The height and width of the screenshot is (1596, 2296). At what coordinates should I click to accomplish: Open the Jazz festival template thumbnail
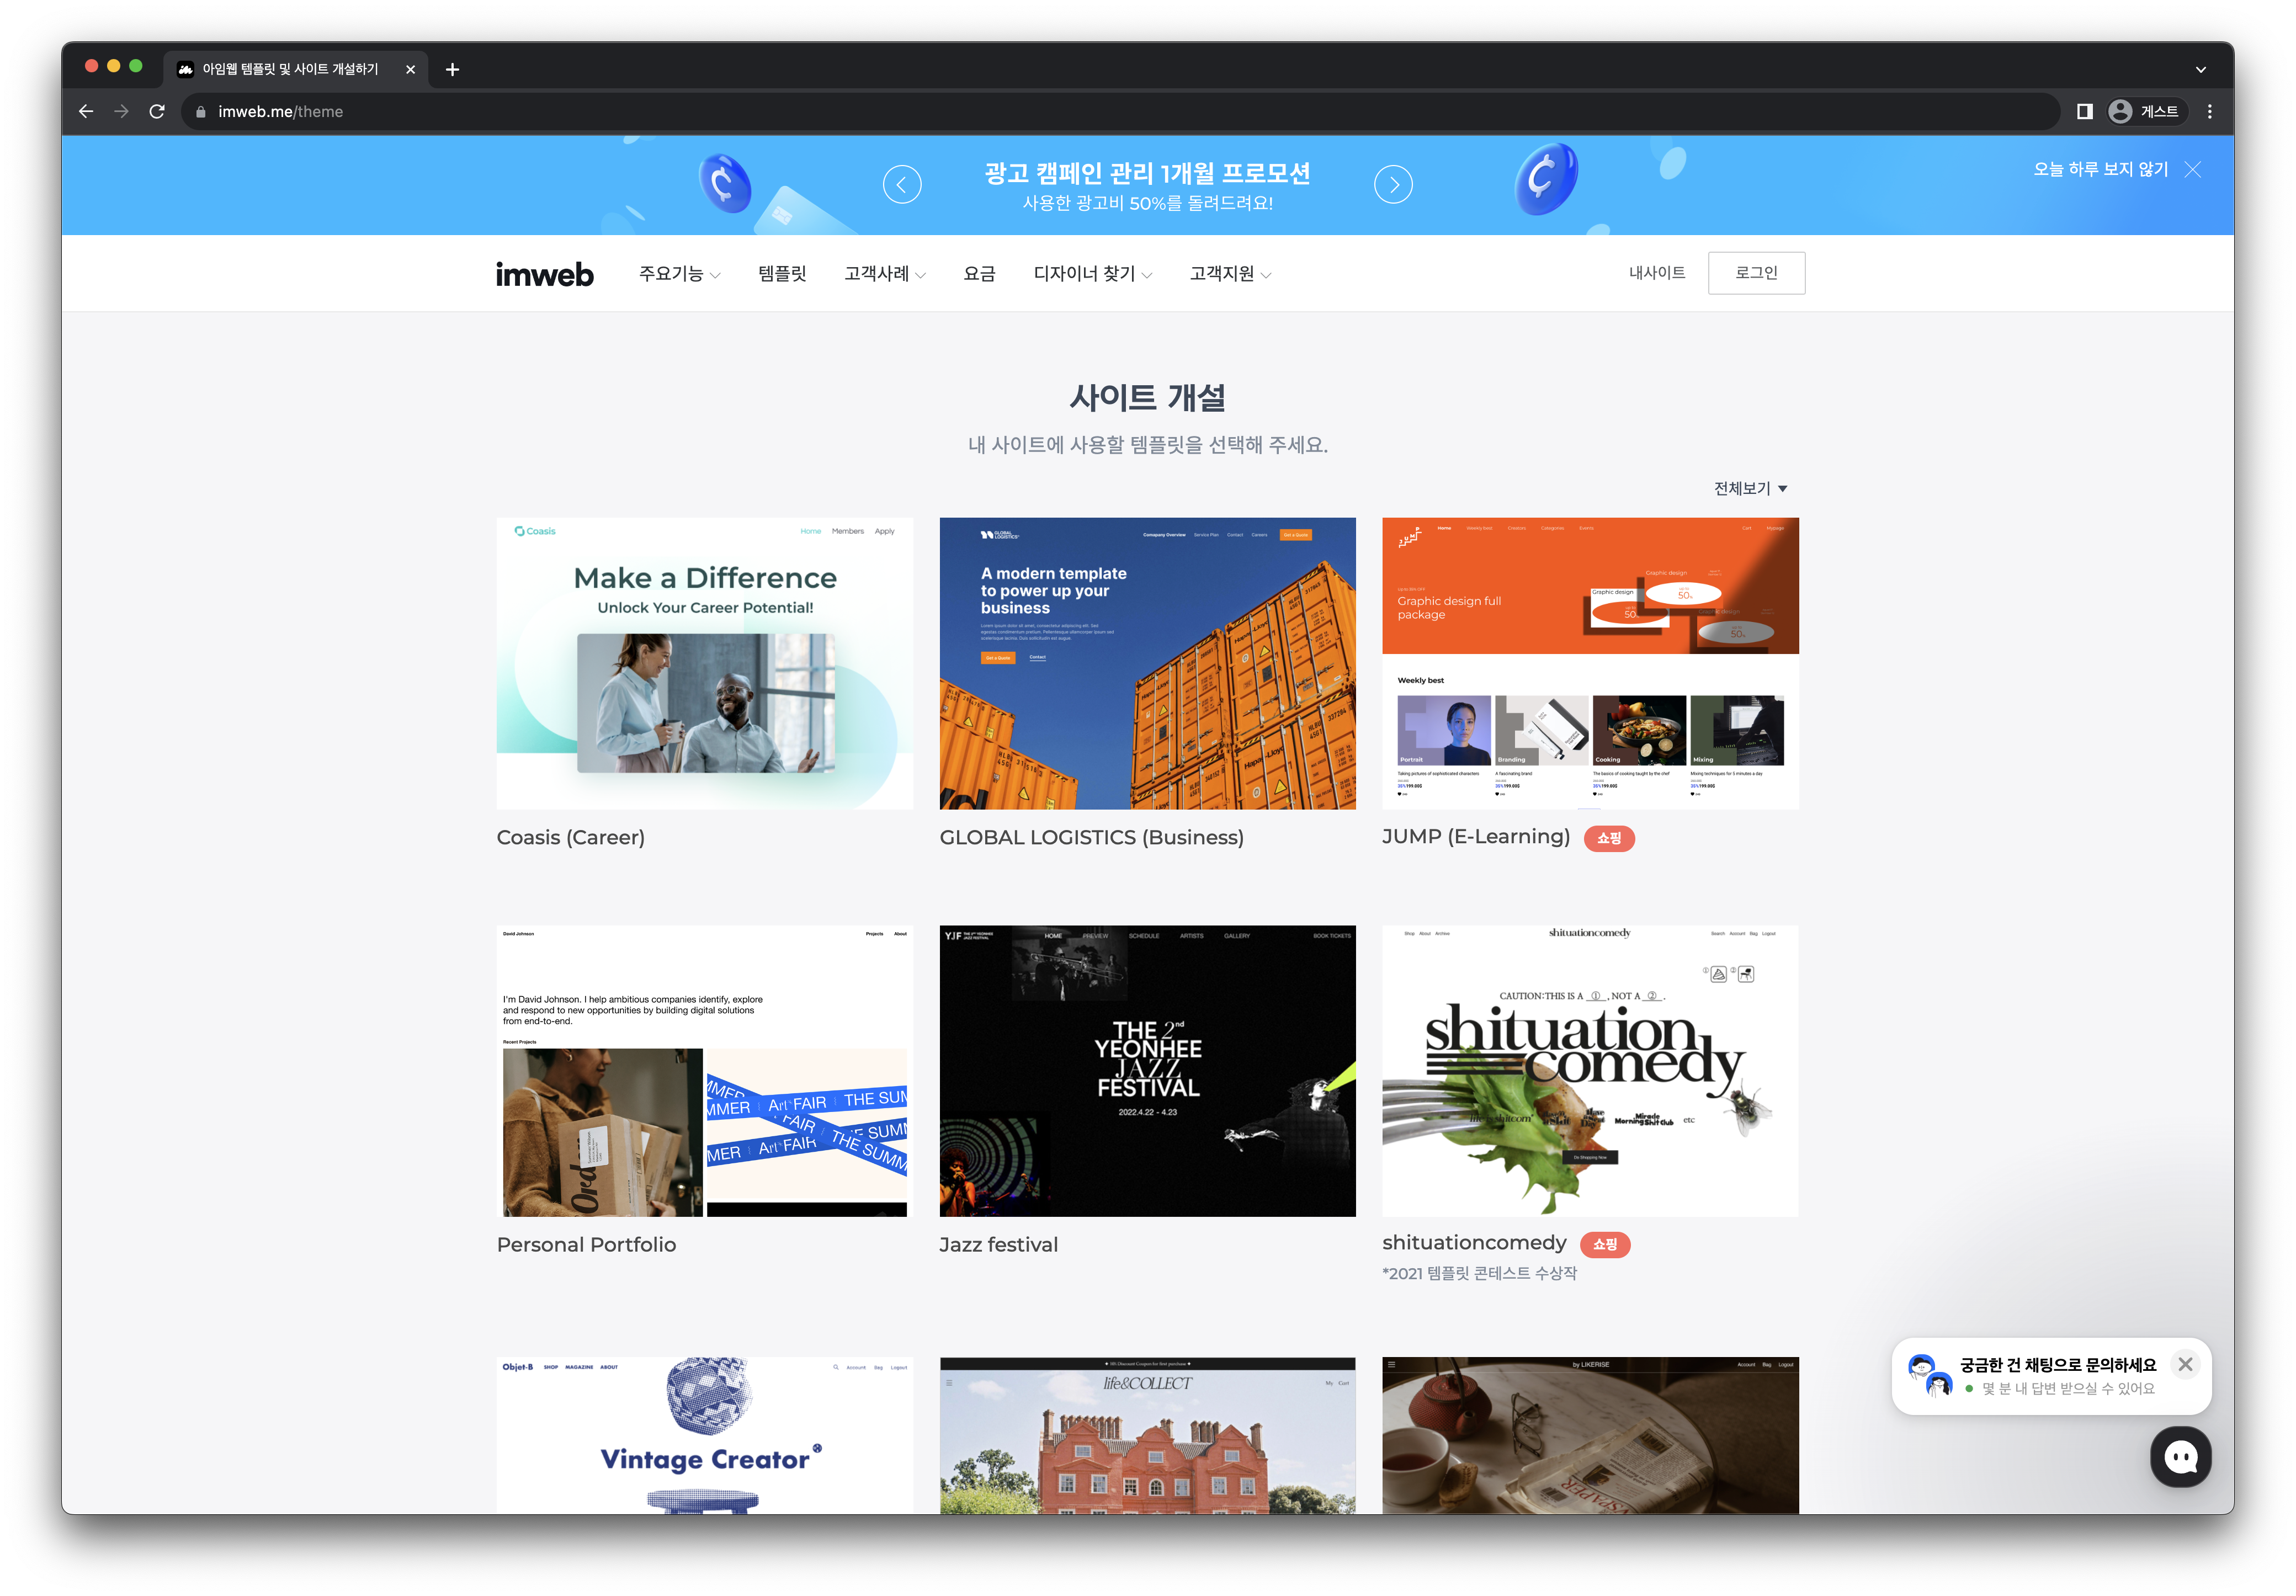tap(1147, 1070)
